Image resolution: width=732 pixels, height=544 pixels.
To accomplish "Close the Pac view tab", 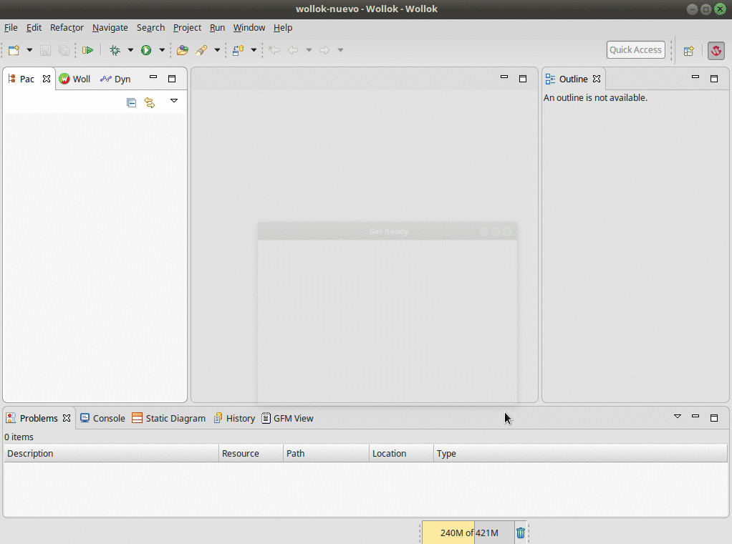I will point(47,79).
